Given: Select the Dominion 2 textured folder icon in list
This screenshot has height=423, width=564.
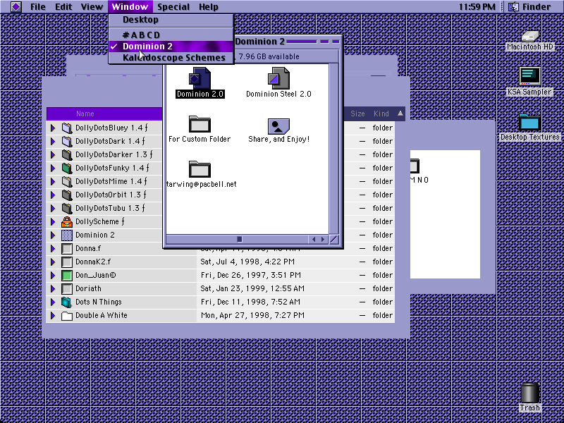Looking at the screenshot, I should click(x=66, y=235).
